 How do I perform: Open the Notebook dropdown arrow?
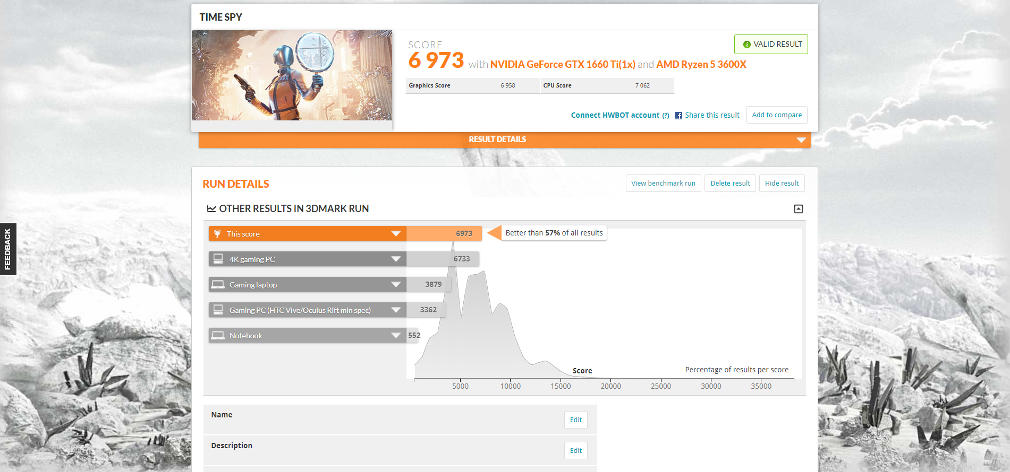(x=396, y=335)
